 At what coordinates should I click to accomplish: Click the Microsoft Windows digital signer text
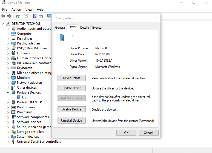click(x=107, y=67)
